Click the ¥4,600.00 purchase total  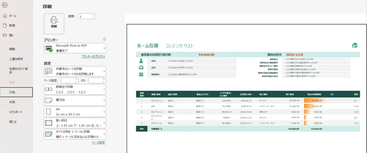[x=294, y=129]
